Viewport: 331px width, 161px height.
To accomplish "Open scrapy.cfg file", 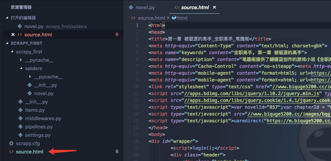I will tap(28, 144).
